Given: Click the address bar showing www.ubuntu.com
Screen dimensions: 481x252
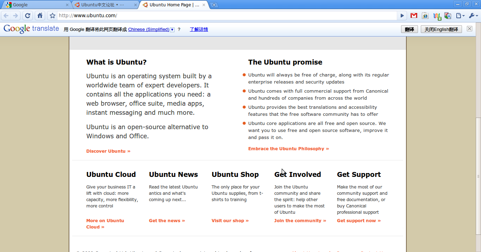Looking at the screenshot, I should [x=227, y=15].
